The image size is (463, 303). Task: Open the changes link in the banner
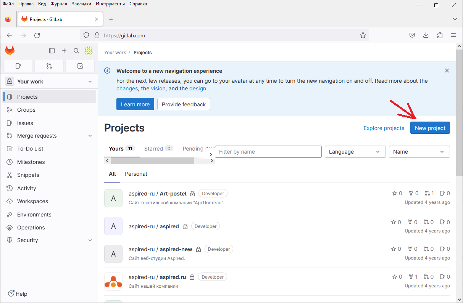coord(127,88)
